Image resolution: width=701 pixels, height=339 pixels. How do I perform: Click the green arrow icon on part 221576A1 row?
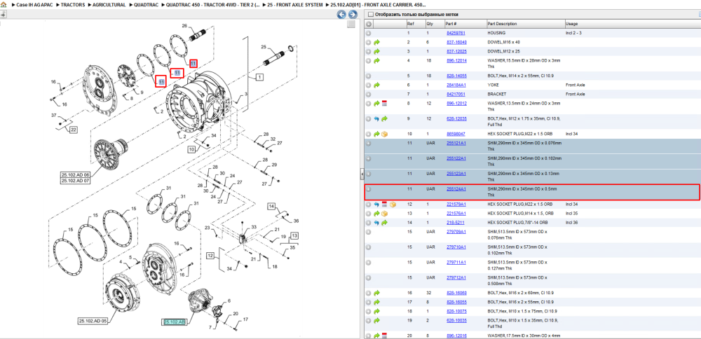click(x=376, y=214)
